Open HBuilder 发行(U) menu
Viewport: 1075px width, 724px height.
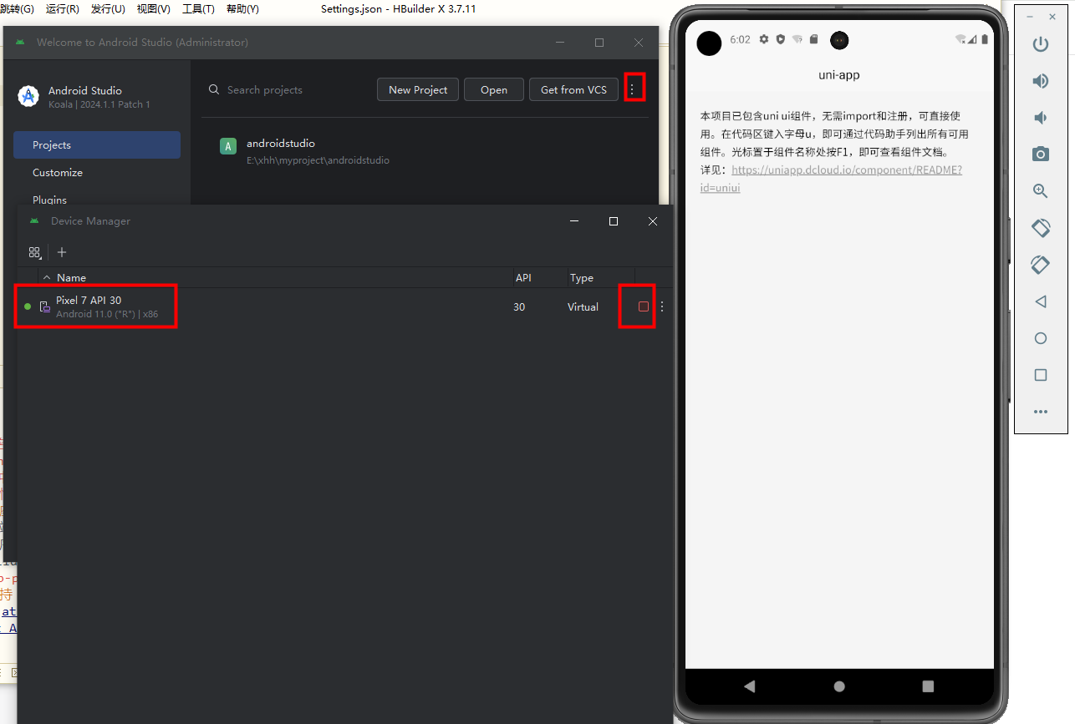(108, 9)
